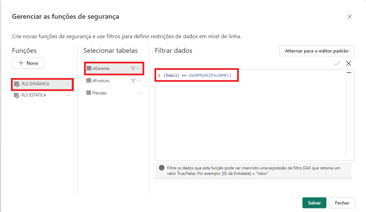Close the dialog with the Fechar button
Image resolution: width=366 pixels, height=212 pixels.
342,203
